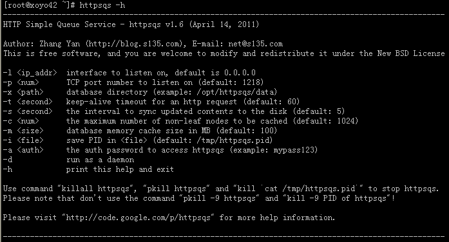This screenshot has height=242, width=449.
Task: Click the -m <size> memory cache flag
Action: [23, 131]
